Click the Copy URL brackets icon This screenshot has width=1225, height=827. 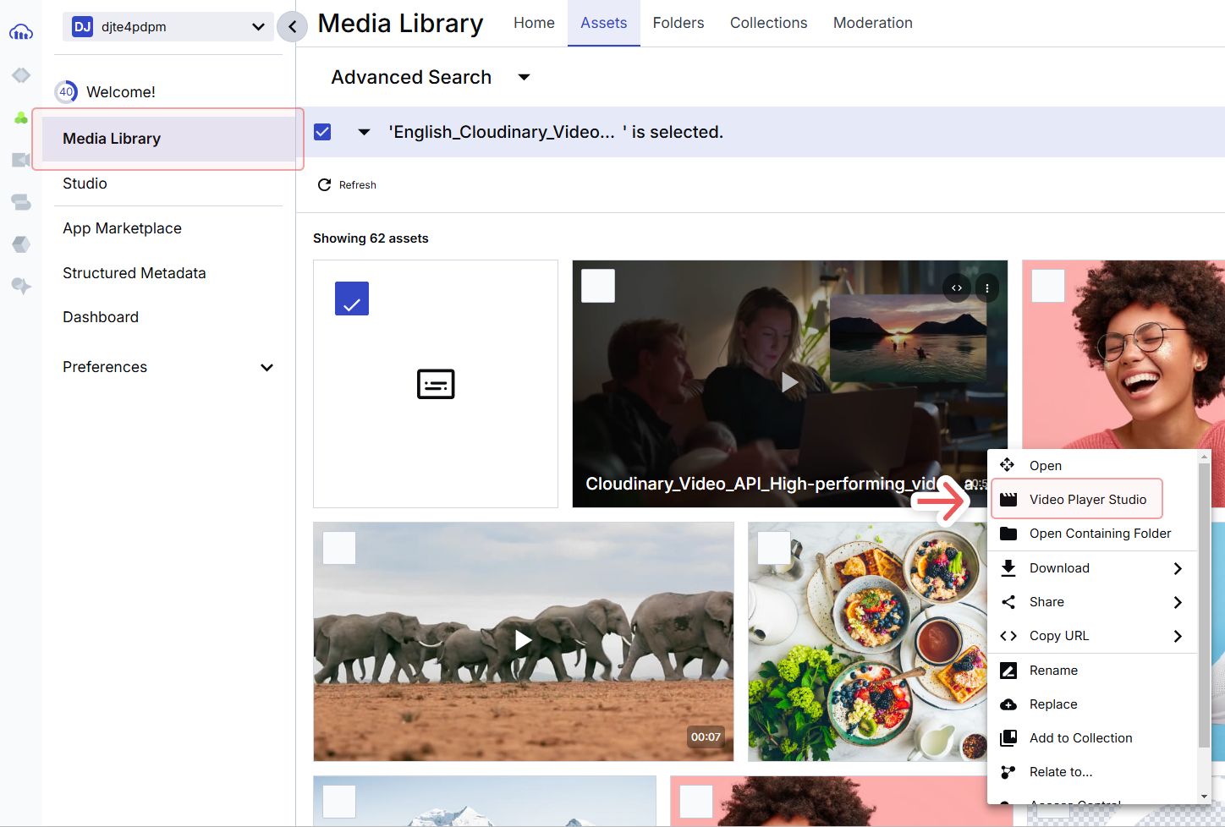[x=1008, y=636]
